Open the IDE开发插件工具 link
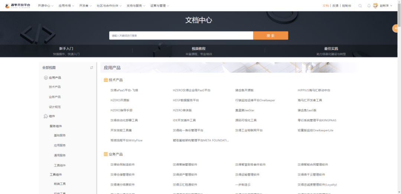The width and height of the screenshot is (401, 194). pyautogui.click(x=185, y=120)
